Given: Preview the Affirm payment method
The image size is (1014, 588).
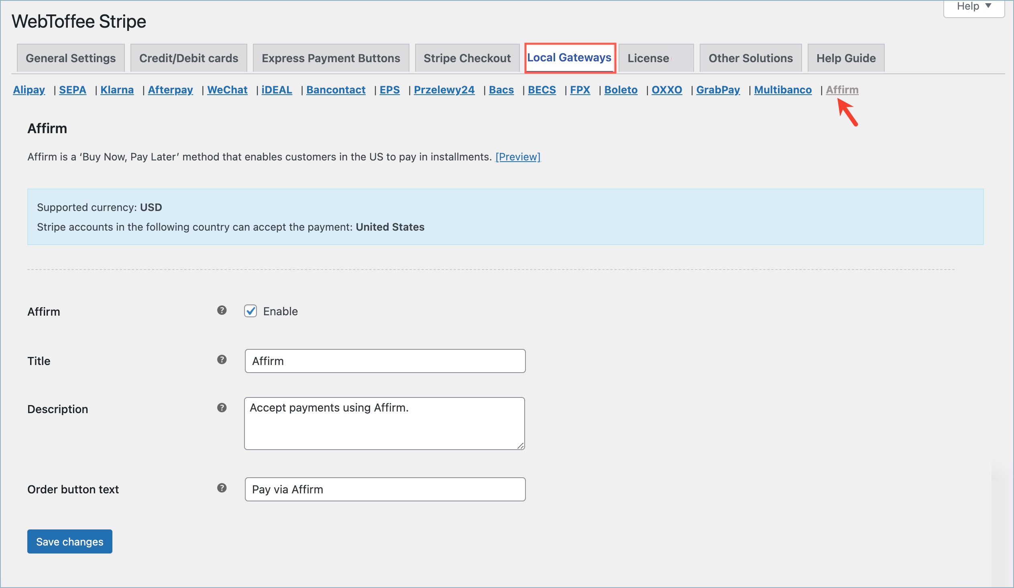Looking at the screenshot, I should pos(518,157).
